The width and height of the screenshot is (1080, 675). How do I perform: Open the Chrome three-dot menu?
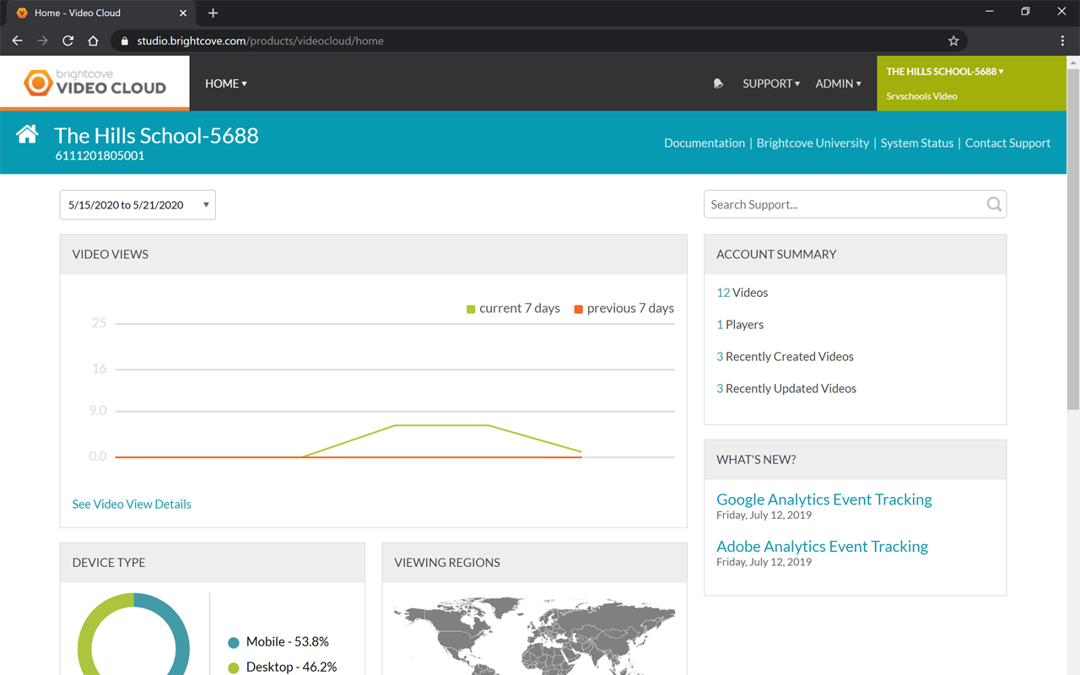tap(1062, 40)
